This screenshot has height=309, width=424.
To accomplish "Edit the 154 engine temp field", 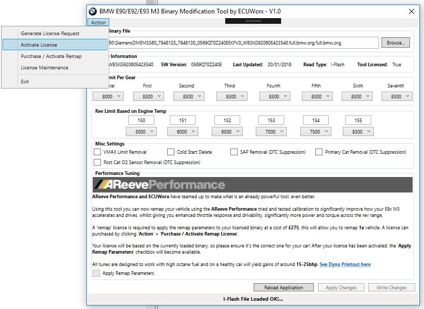I will [x=316, y=120].
